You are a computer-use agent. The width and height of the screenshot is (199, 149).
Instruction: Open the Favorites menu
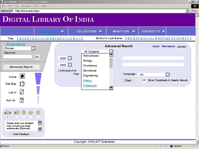26,6
